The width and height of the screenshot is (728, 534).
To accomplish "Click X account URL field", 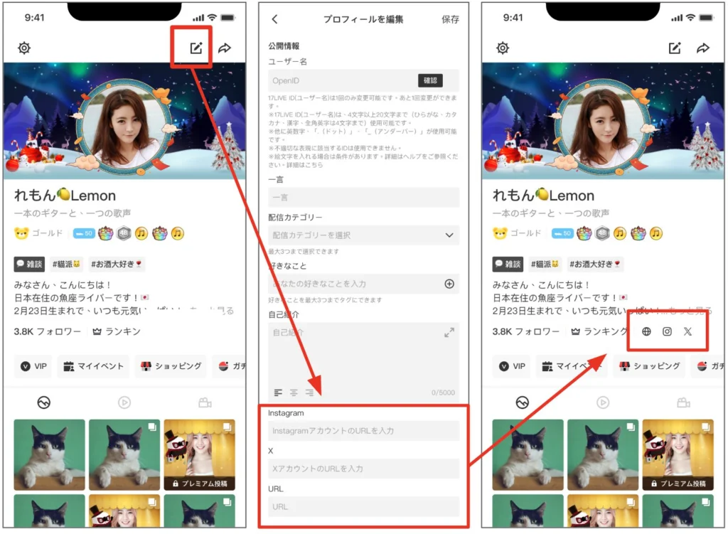I will tap(363, 469).
